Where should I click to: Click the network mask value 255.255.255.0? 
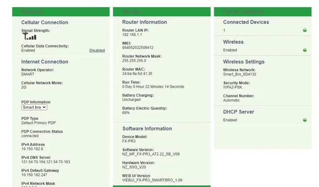[x=134, y=61]
